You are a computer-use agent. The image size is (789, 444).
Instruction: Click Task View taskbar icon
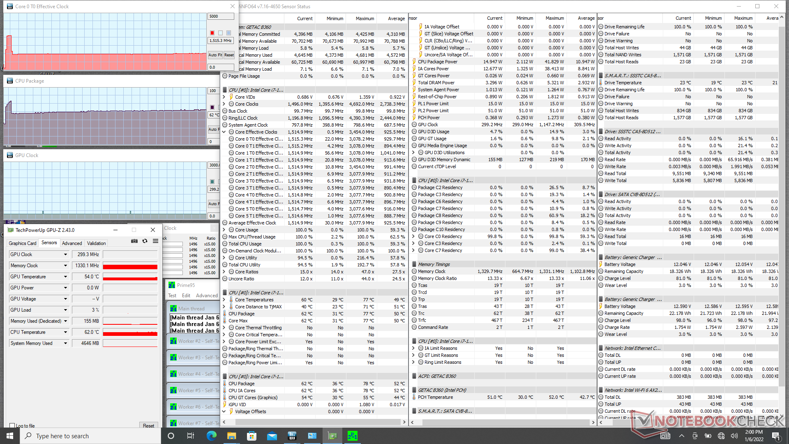pos(190,436)
